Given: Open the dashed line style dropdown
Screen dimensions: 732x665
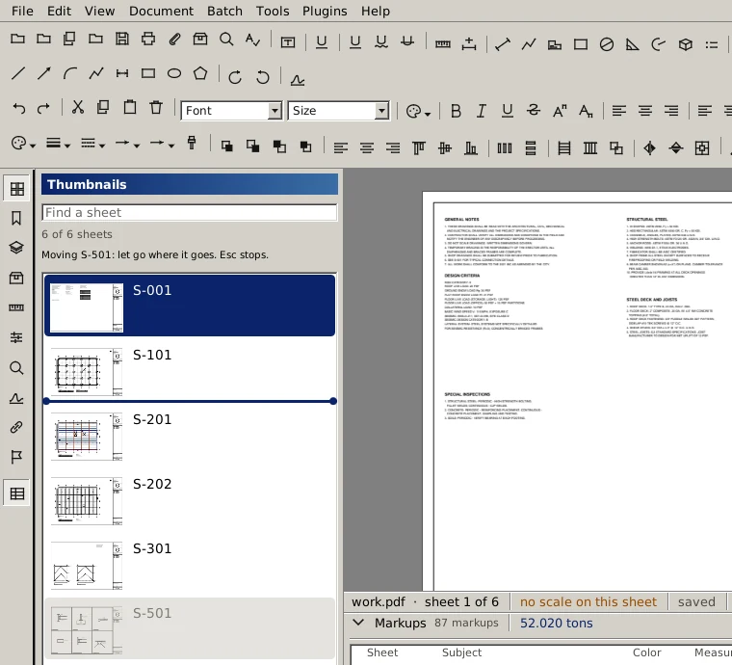Looking at the screenshot, I should (x=92, y=143).
